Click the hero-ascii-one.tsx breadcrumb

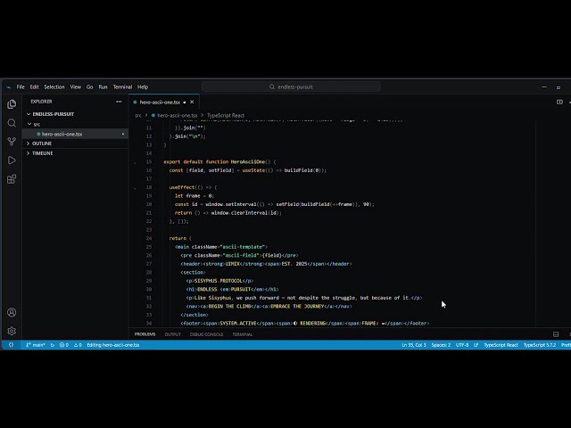[x=174, y=115]
